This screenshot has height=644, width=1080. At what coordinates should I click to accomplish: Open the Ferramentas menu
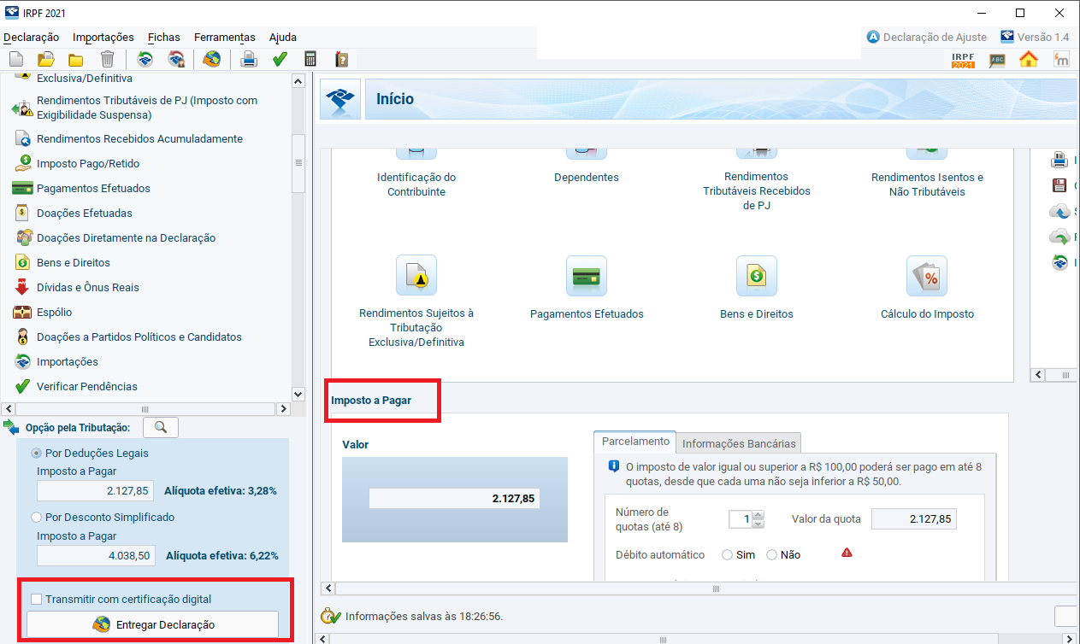pos(225,37)
